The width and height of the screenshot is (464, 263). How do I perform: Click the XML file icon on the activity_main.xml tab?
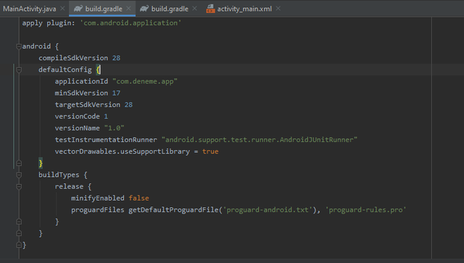(x=210, y=9)
